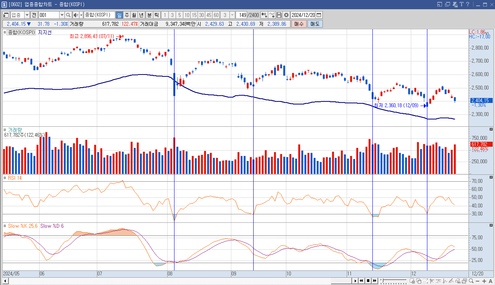
Task: Click the duplicate window icon in the title bar
Action: 447,4
